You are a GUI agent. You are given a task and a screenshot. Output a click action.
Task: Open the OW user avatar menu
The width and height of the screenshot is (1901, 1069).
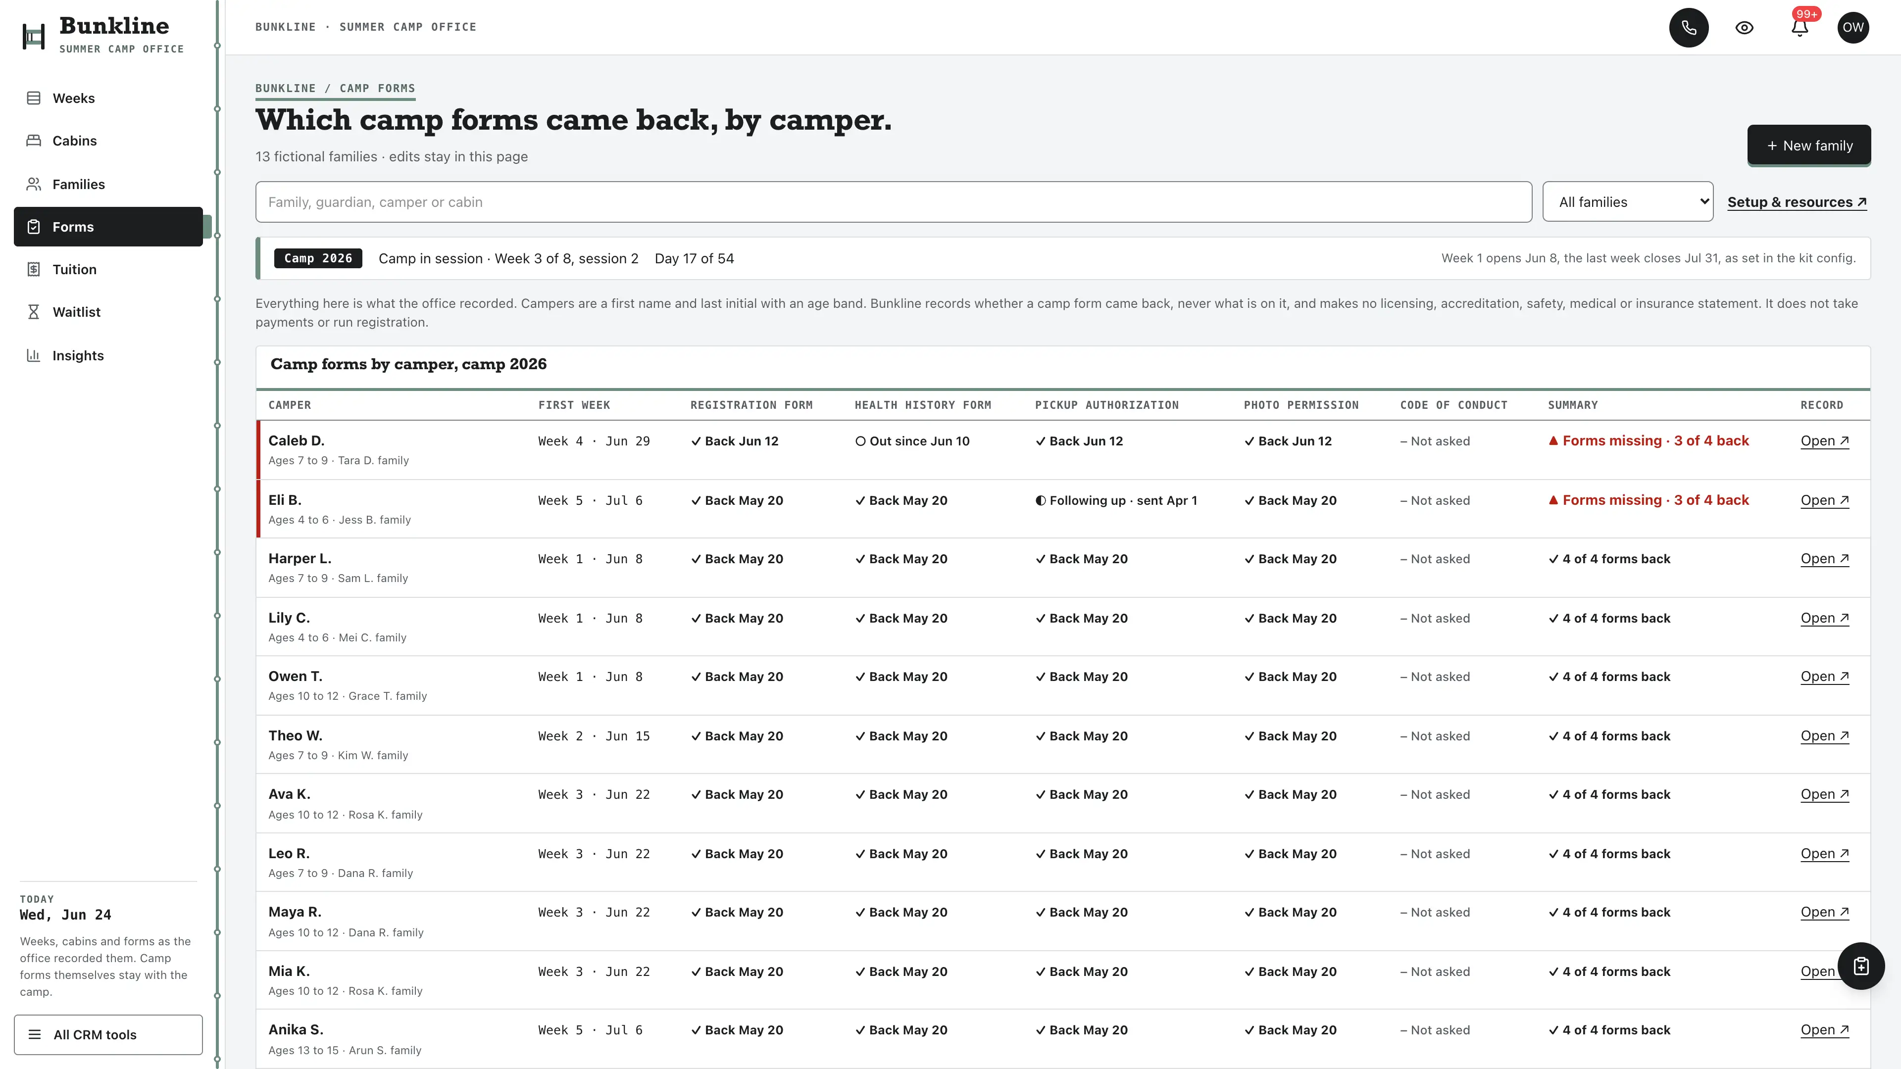1852,28
